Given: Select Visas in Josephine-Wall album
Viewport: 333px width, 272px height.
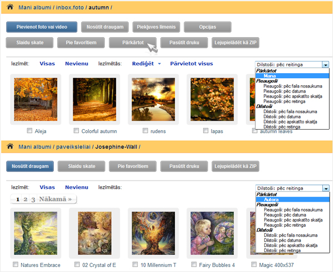Looking at the screenshot, I should pos(47,187).
